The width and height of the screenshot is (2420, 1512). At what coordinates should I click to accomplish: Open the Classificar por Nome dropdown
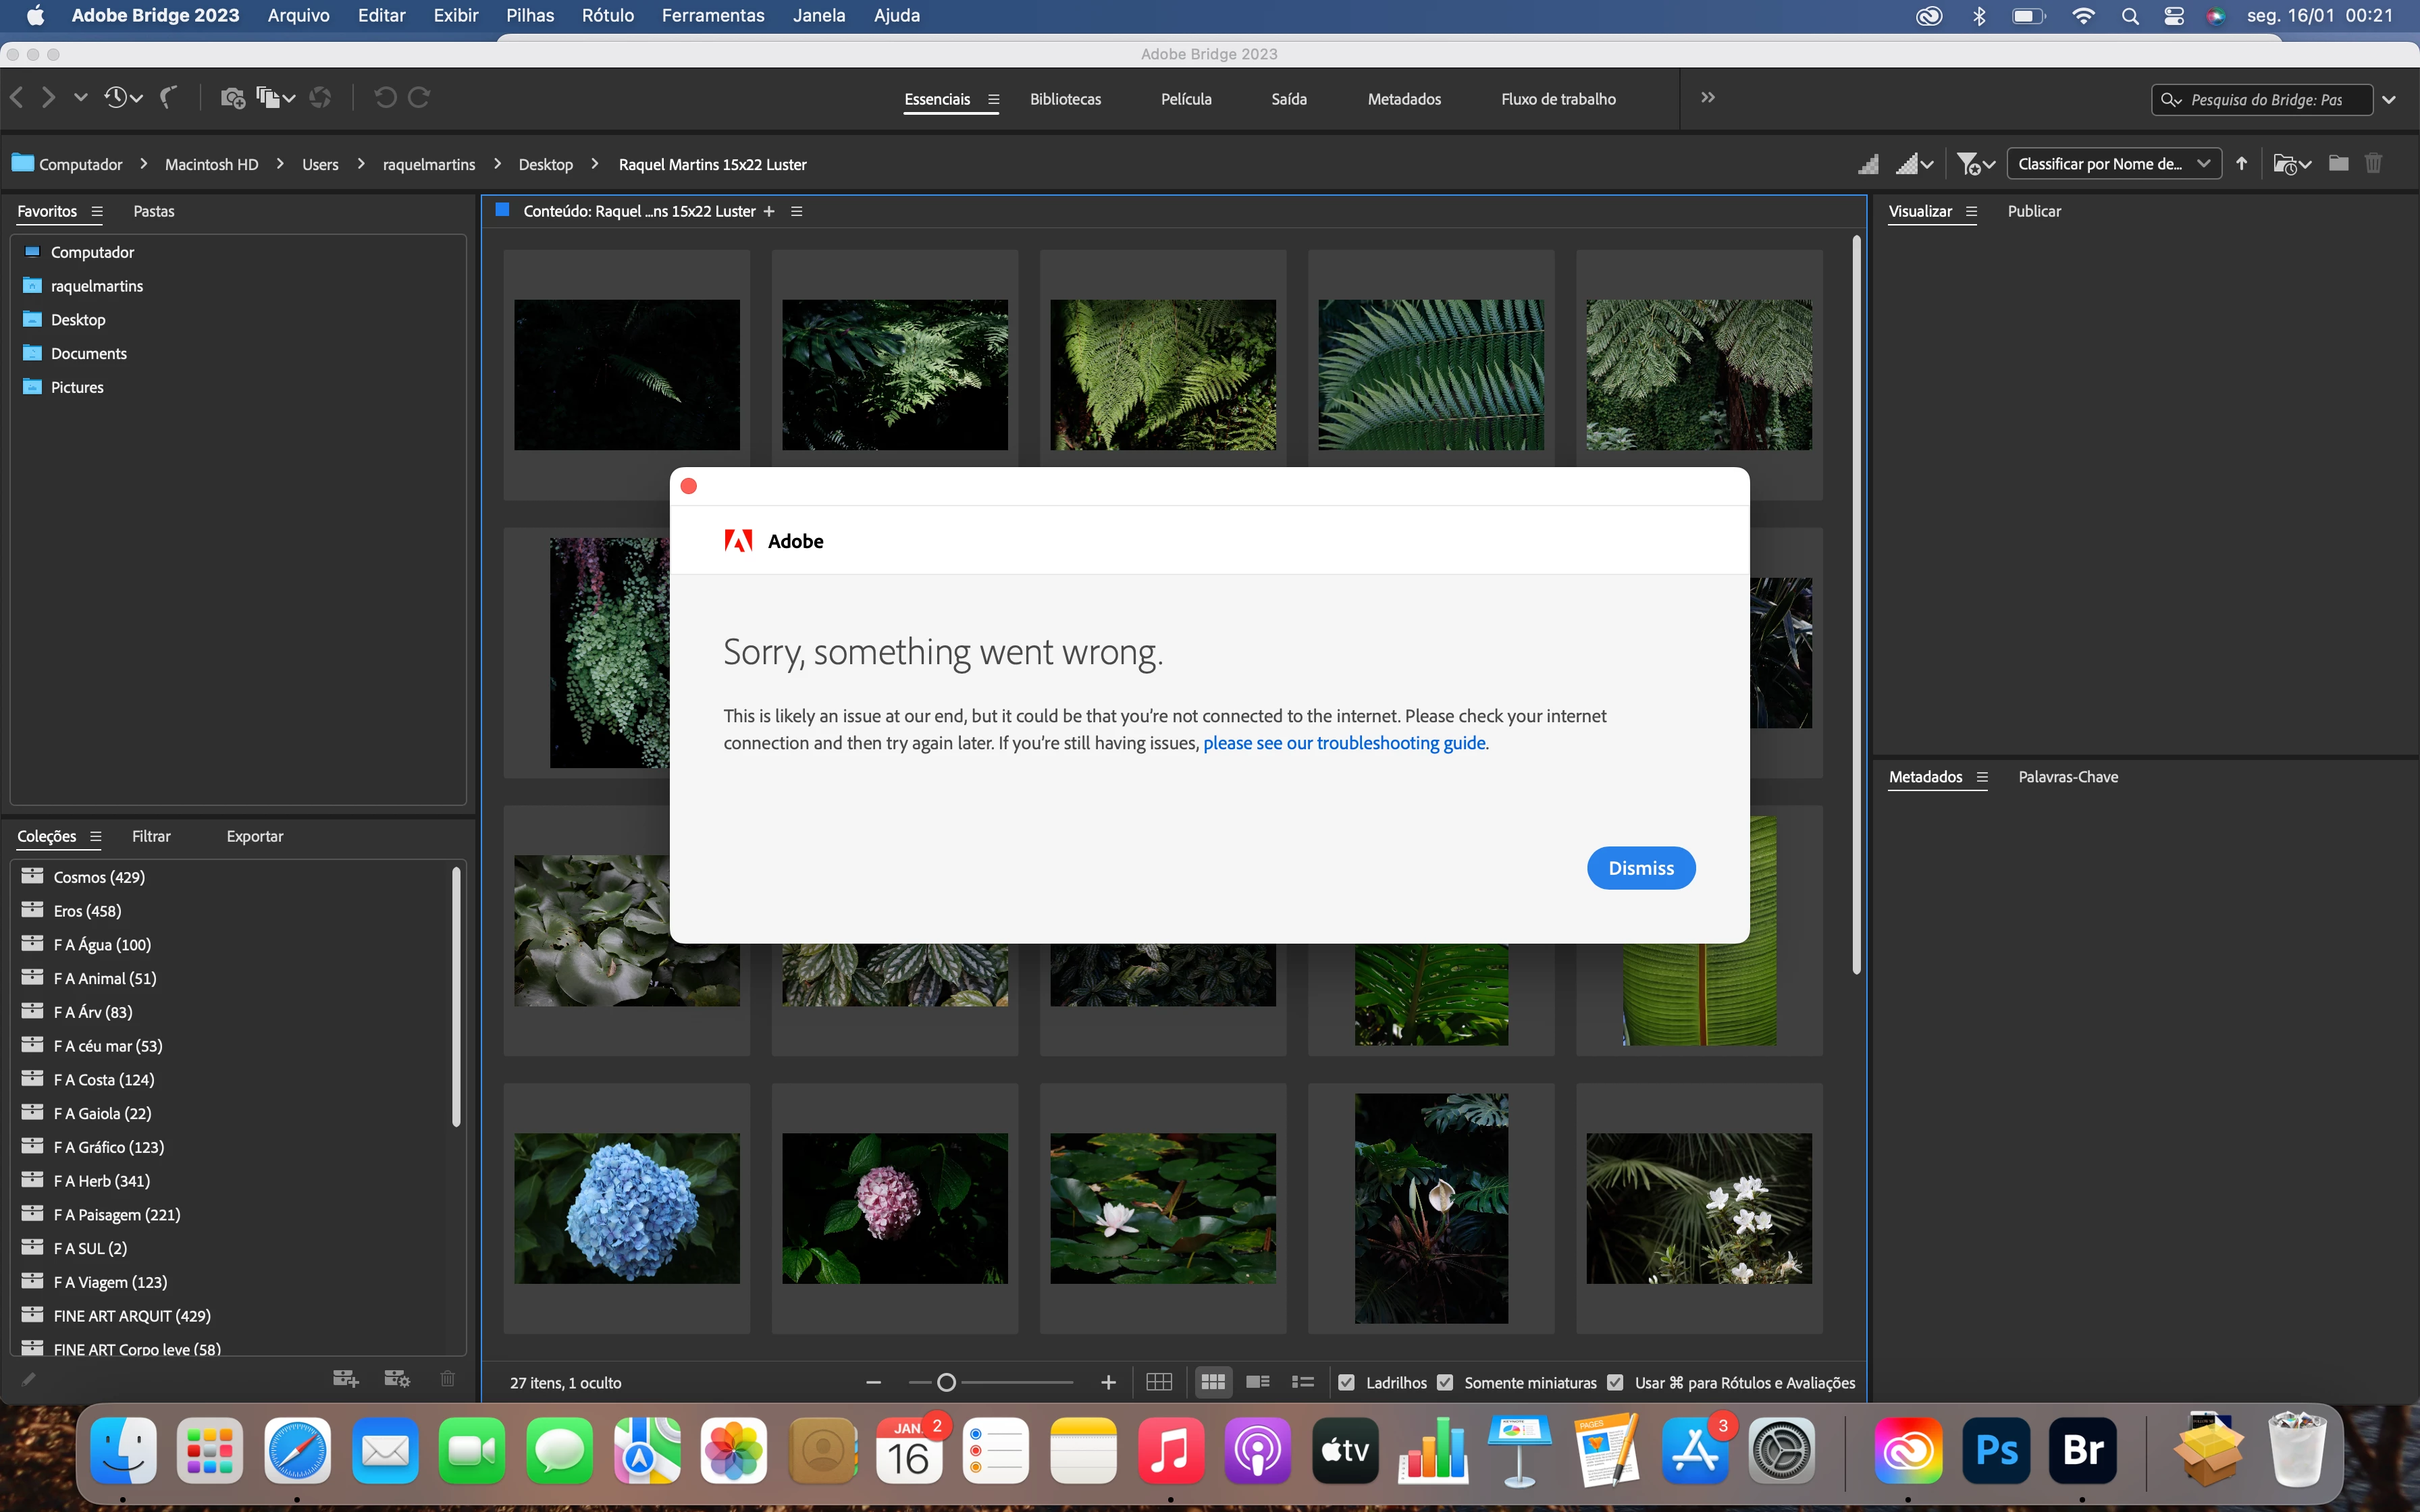[2113, 164]
